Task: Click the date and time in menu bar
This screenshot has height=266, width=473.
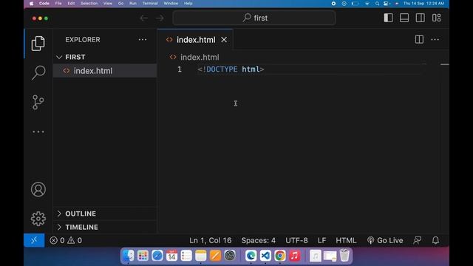Action: (423, 3)
